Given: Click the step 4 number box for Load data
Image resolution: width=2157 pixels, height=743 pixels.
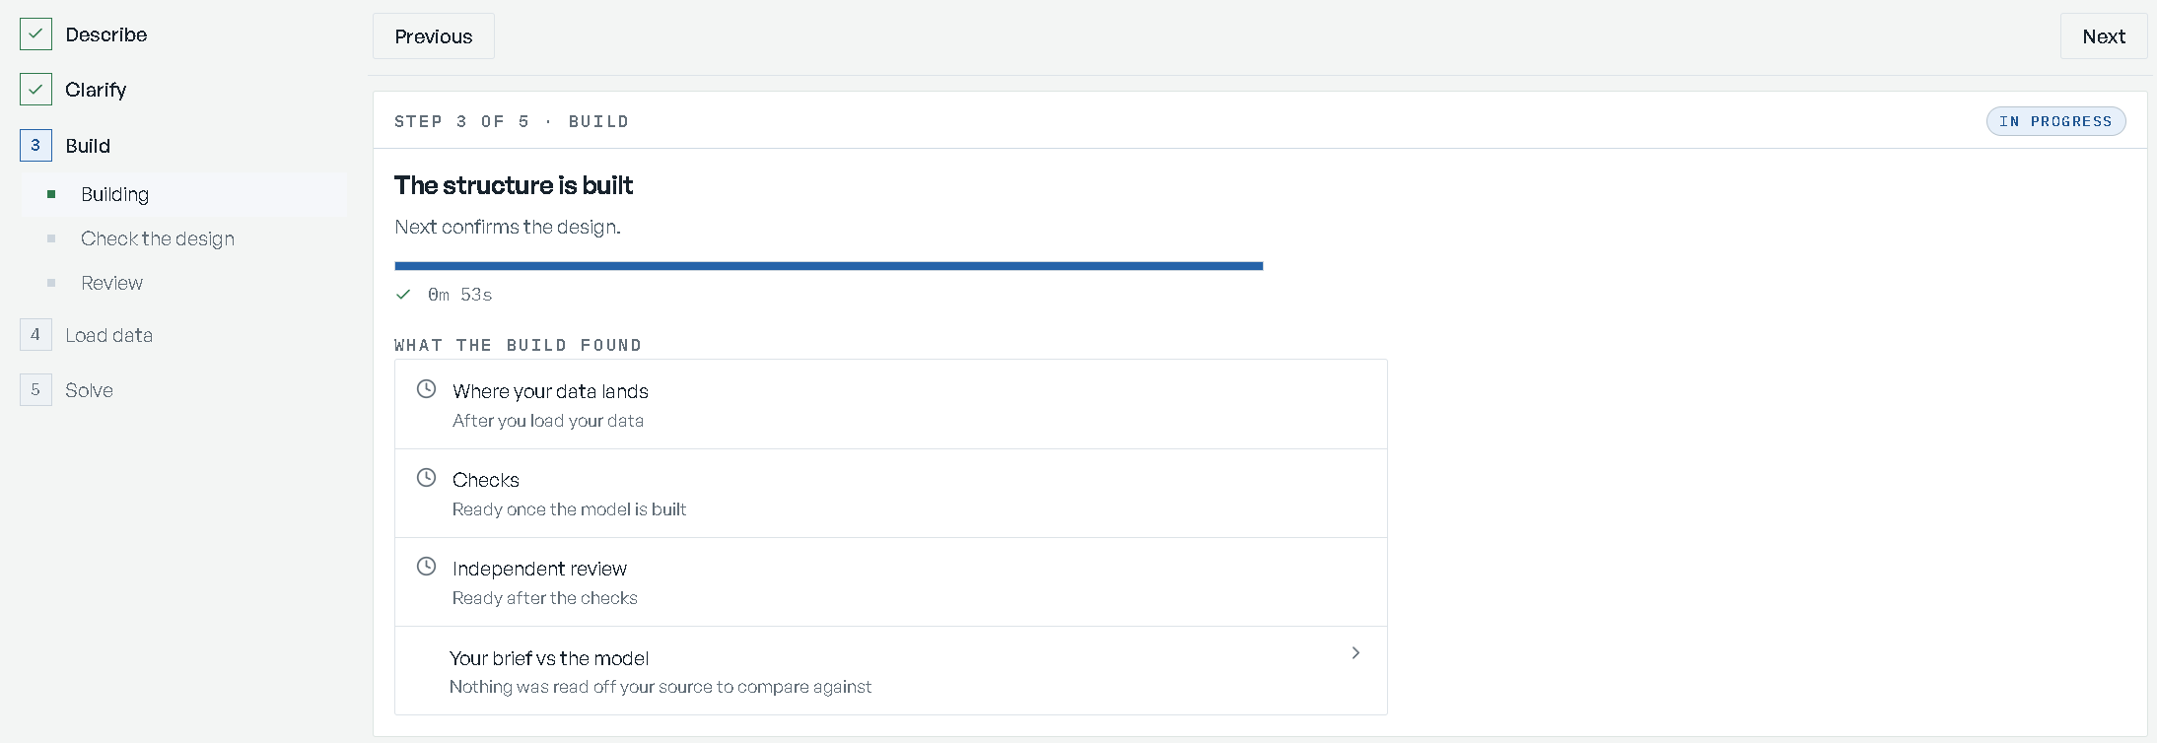Looking at the screenshot, I should 35,334.
